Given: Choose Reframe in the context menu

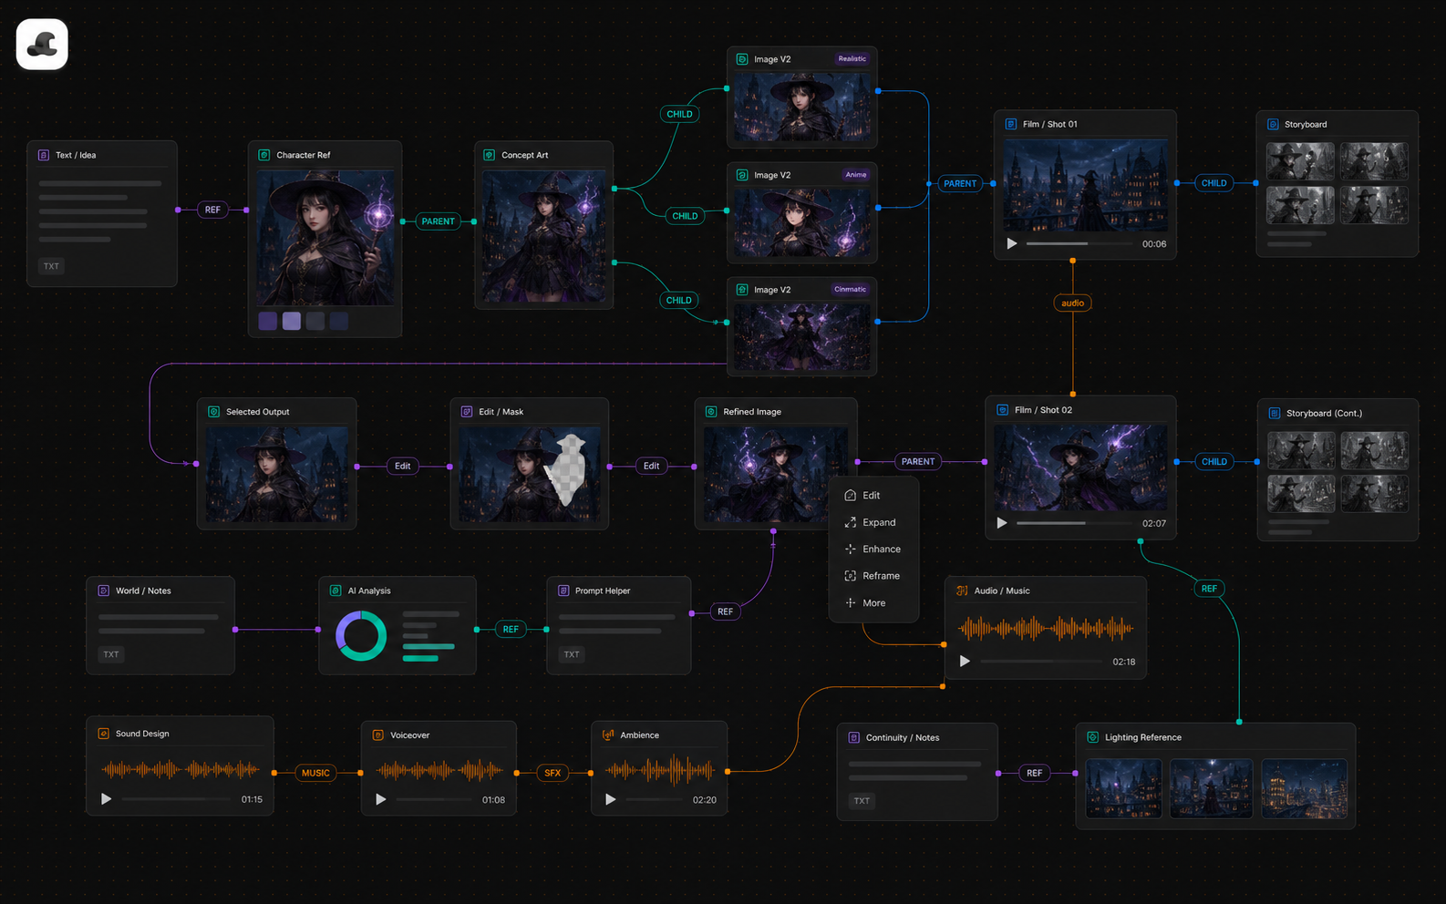Looking at the screenshot, I should pyautogui.click(x=873, y=576).
